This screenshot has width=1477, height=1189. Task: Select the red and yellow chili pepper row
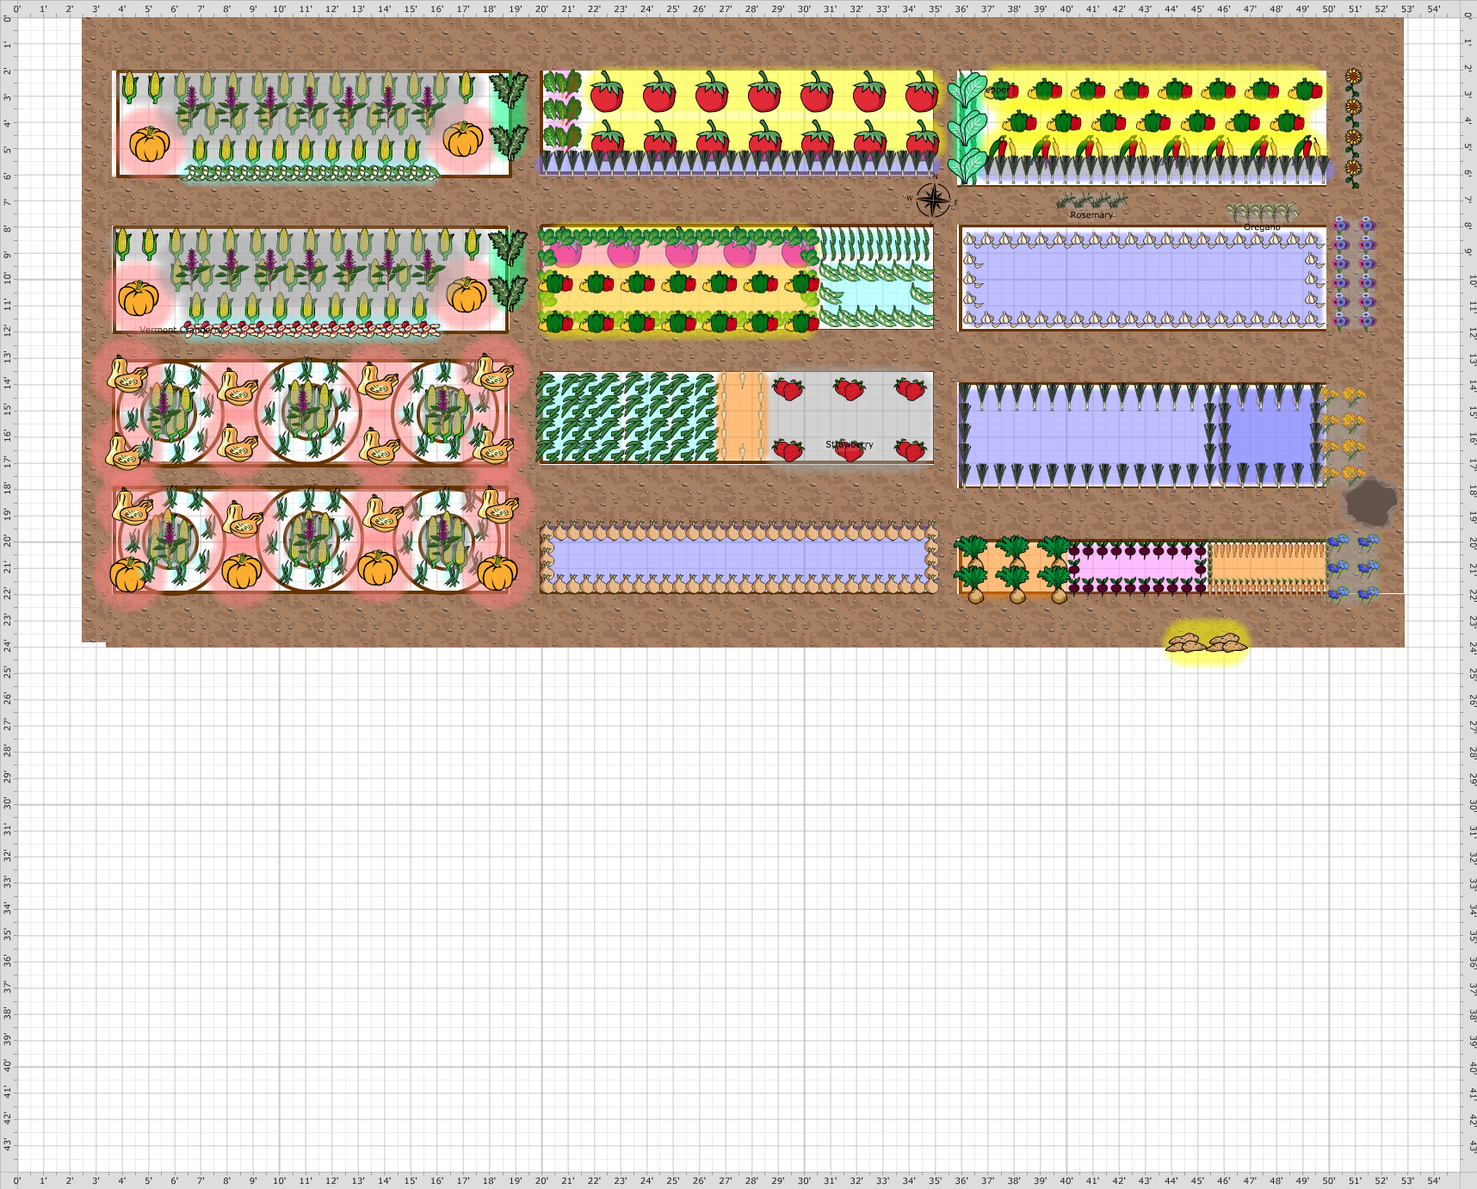point(1157,147)
